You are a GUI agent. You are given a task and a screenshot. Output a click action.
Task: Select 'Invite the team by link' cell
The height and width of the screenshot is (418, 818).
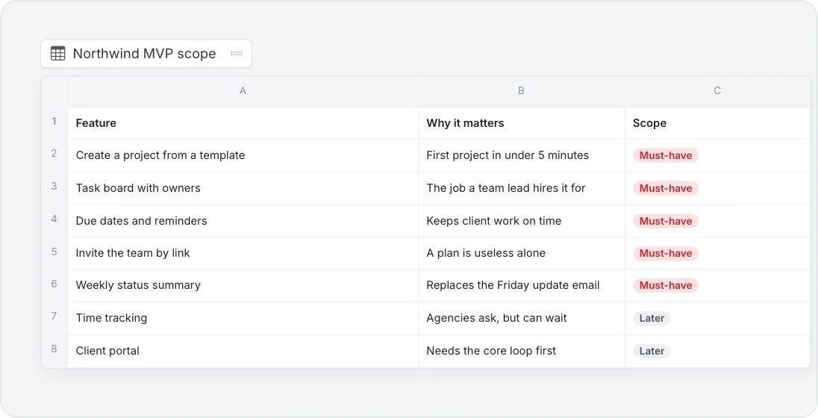[243, 253]
